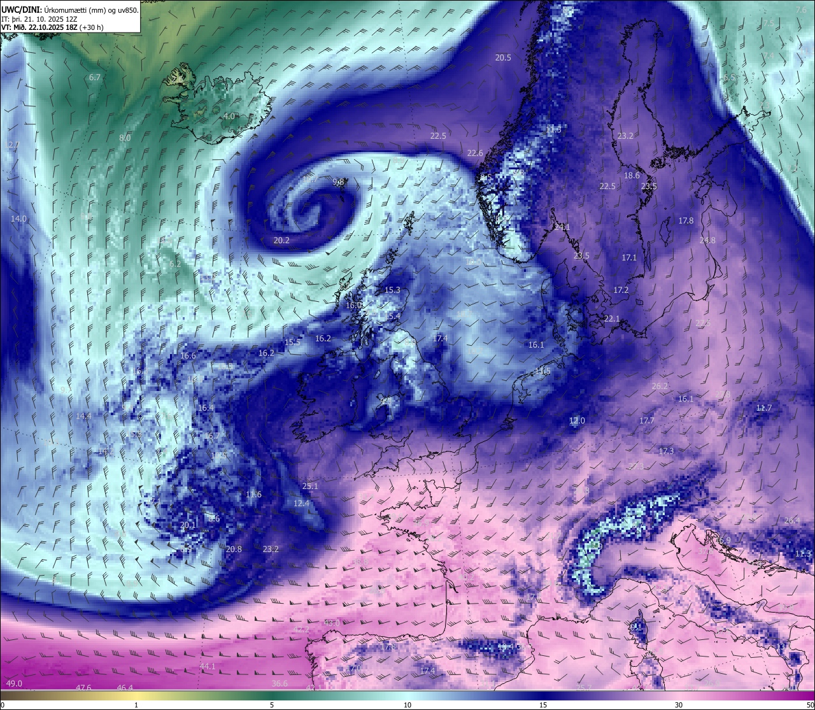
Task: Click the 20.8 map value
Action: (234, 549)
